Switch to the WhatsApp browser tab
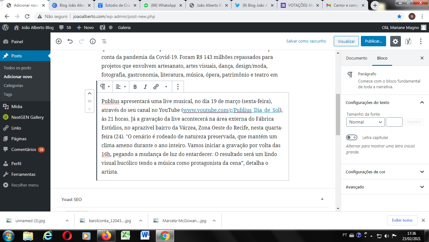Image resolution: width=429 pixels, height=242 pixels. pyautogui.click(x=163, y=5)
